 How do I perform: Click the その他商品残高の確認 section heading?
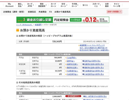[29, 83]
